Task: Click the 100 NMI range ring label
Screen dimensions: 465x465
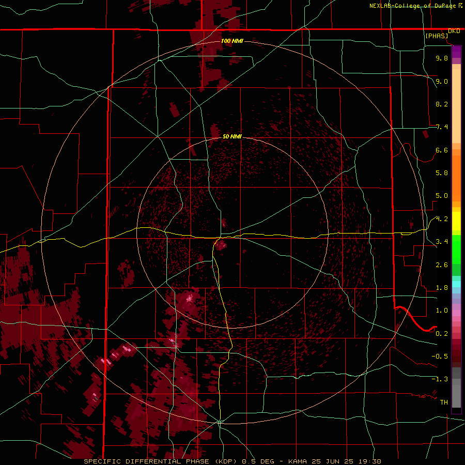Action: coord(232,41)
